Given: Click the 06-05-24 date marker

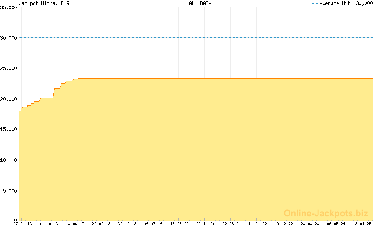Looking at the screenshot, I should (336, 224).
